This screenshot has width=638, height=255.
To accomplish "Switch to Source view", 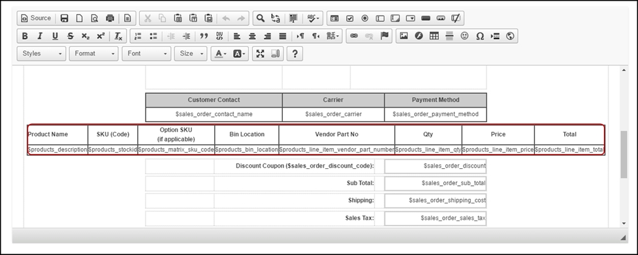I will pyautogui.click(x=36, y=18).
